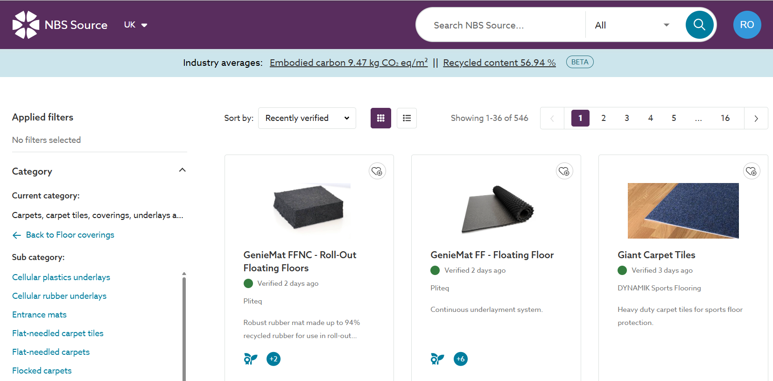Image resolution: width=773 pixels, height=381 pixels.
Task: Go to next results page arrow
Action: pyautogui.click(x=756, y=118)
